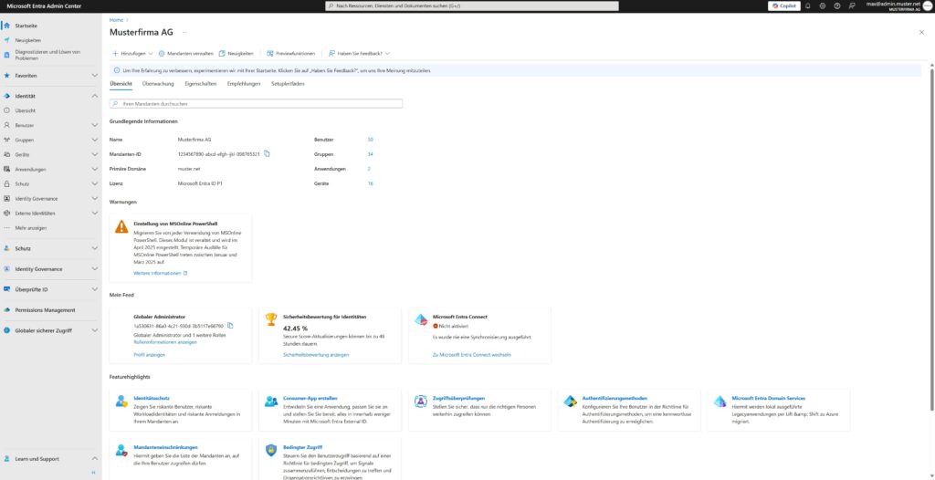Switch to the Überwachung tab

158,84
